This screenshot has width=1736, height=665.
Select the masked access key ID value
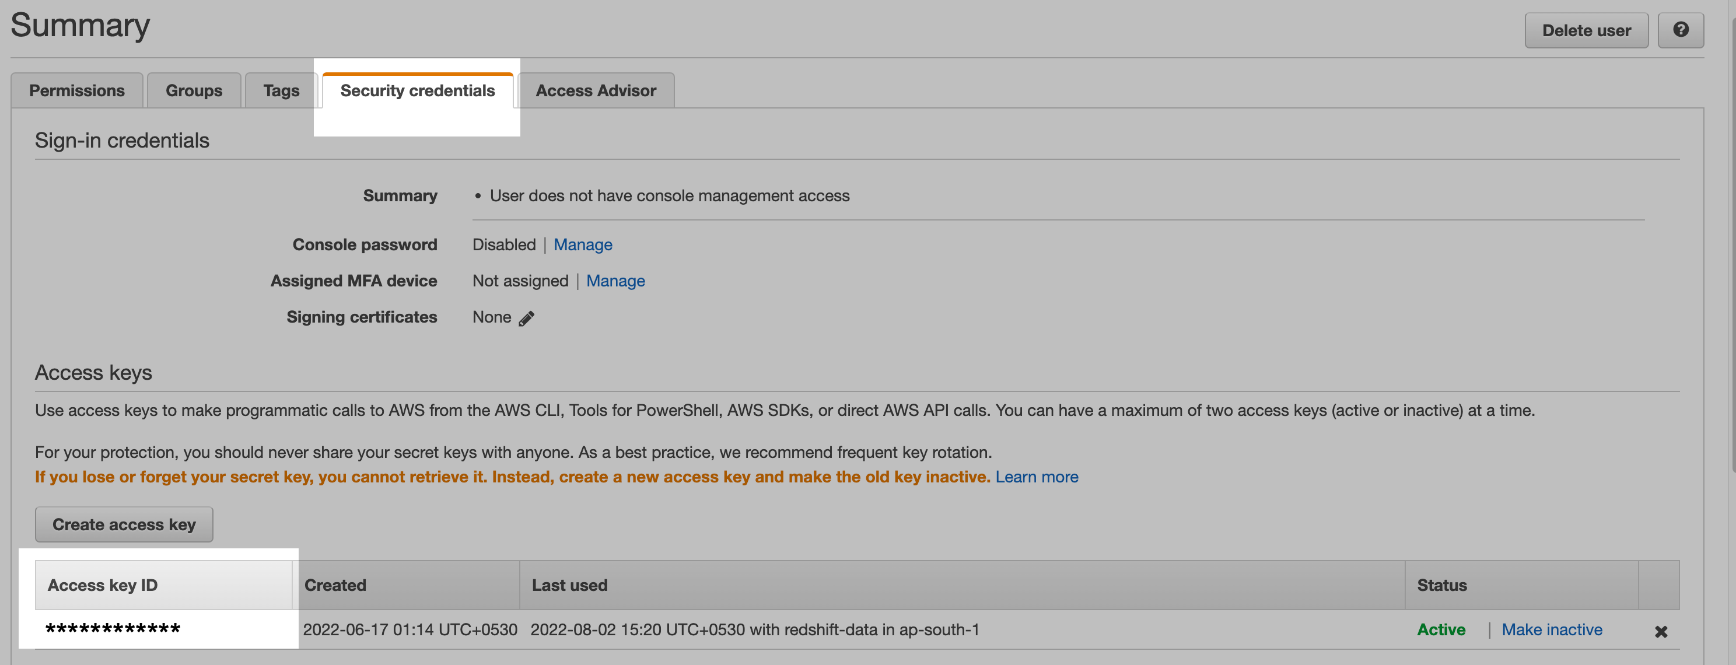(x=113, y=629)
